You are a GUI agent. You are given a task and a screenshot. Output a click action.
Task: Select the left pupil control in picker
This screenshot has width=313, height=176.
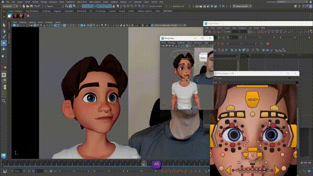click(234, 135)
